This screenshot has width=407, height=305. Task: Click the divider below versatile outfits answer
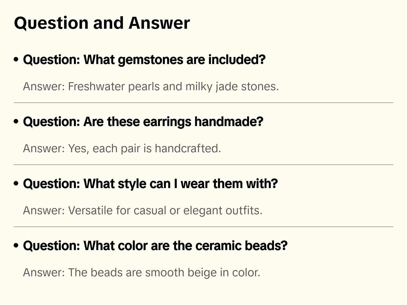click(203, 227)
